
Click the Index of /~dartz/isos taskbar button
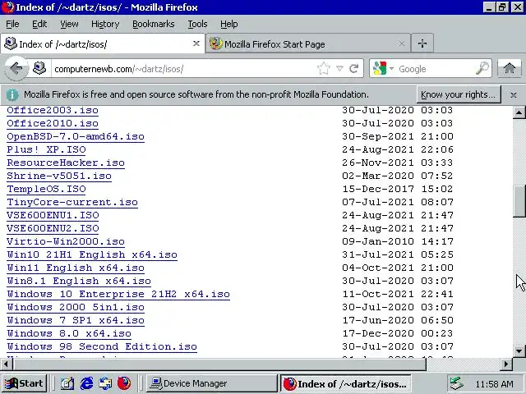click(345, 383)
